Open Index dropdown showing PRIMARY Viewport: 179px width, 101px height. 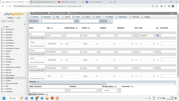[x=147, y=36]
